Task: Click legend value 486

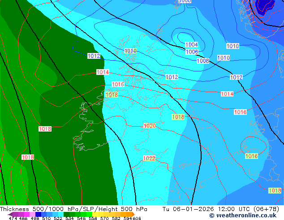Action: [x=23, y=218]
